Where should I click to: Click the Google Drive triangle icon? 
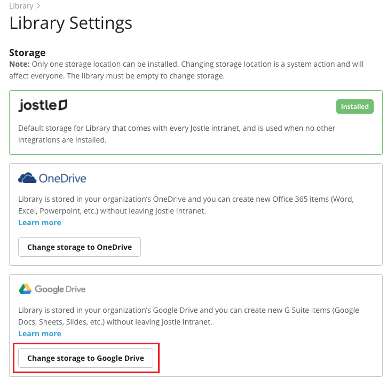click(25, 289)
